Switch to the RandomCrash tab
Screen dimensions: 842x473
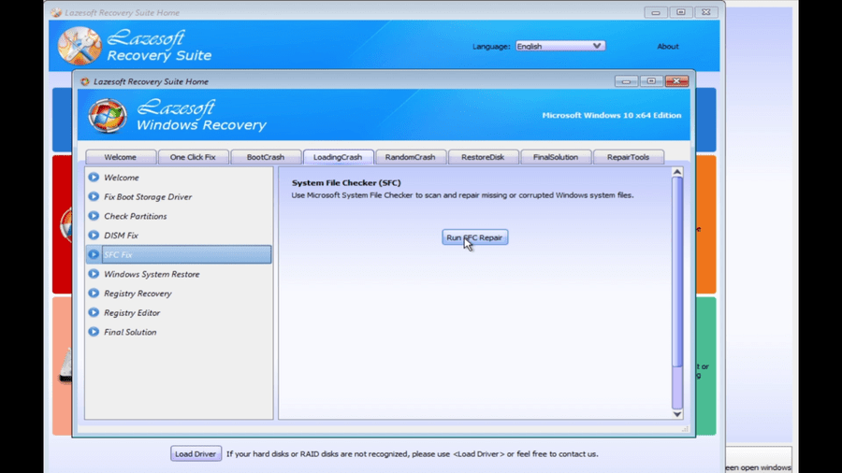tap(411, 157)
